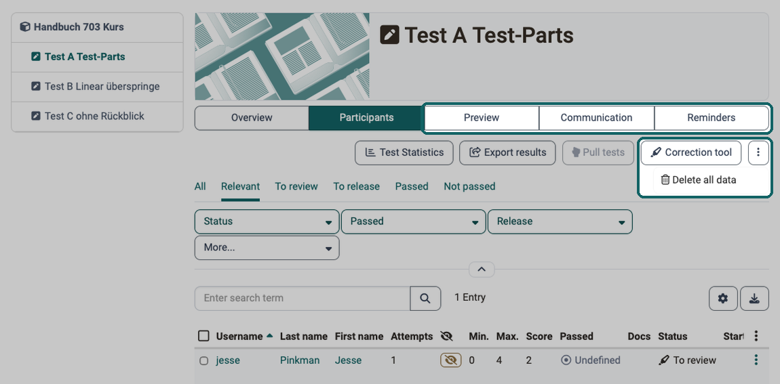Image resolution: width=780 pixels, height=384 pixels.
Task: Collapse the filter area with the chevron
Action: click(482, 270)
